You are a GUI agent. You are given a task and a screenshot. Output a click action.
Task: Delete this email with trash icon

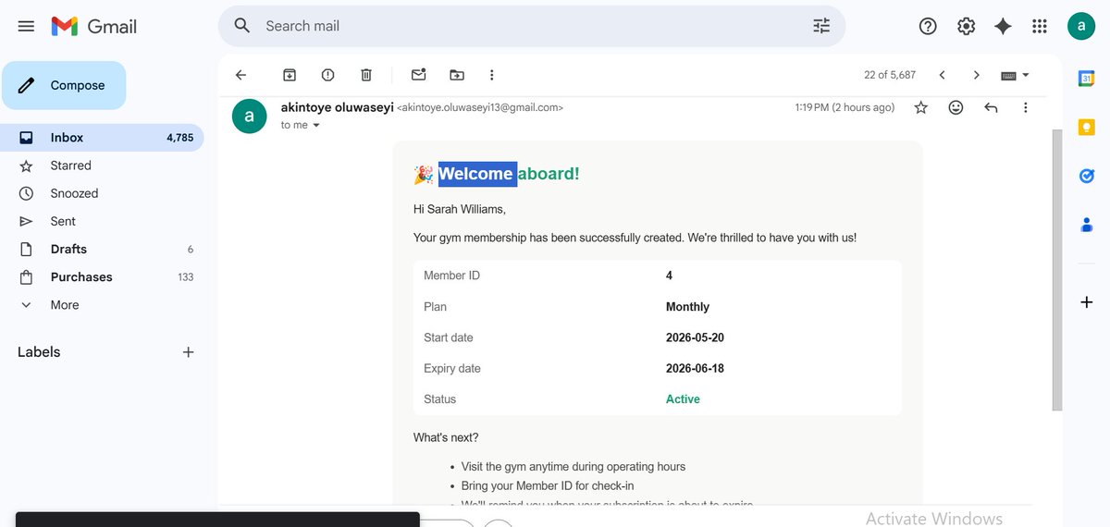(x=366, y=75)
